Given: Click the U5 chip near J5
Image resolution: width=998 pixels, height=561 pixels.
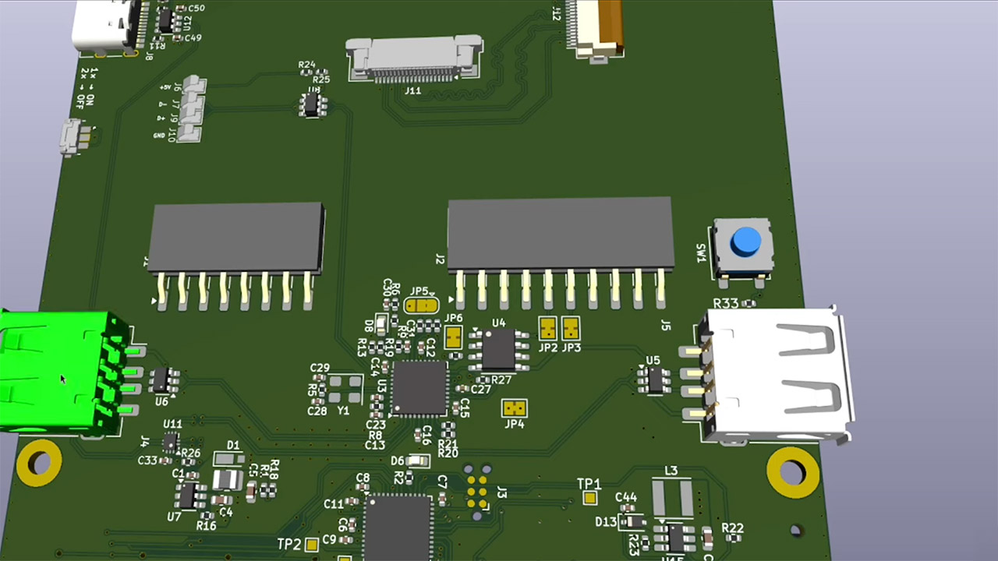Looking at the screenshot, I should tap(655, 379).
